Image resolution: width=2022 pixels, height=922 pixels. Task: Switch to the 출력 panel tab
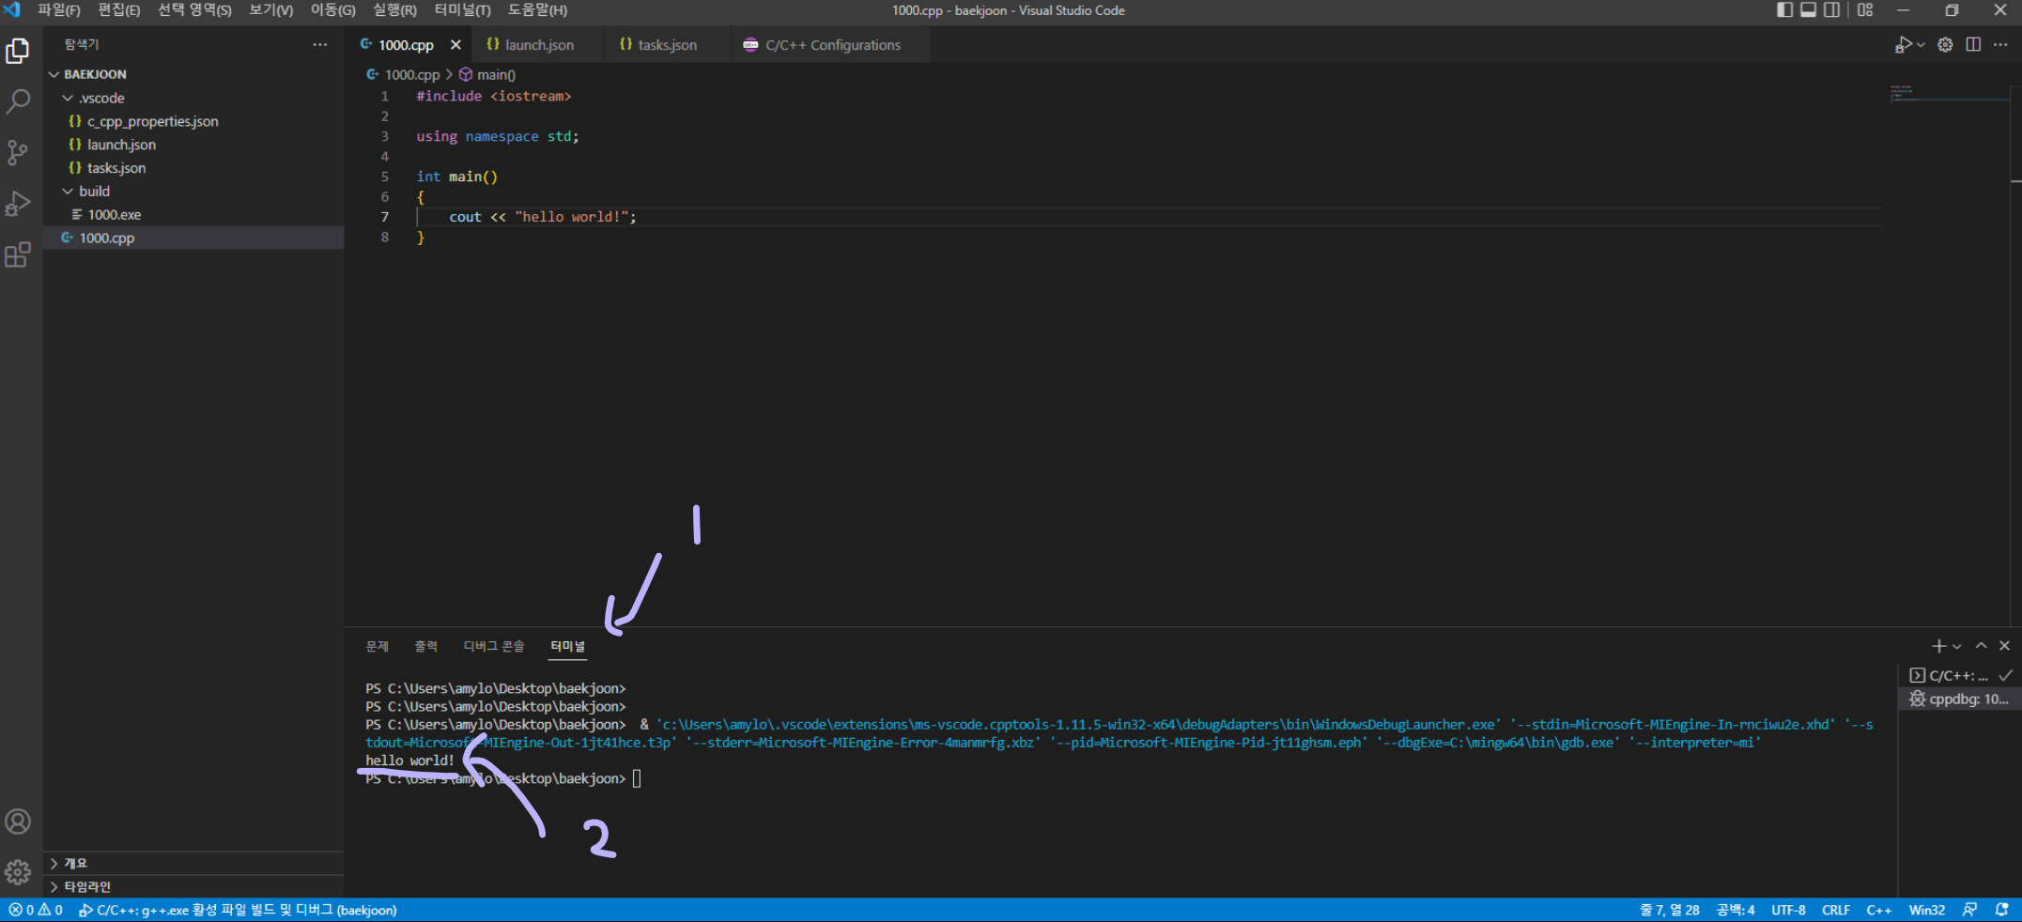425,646
